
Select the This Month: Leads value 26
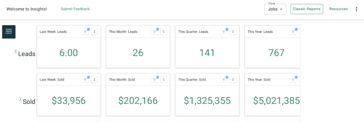point(138,53)
